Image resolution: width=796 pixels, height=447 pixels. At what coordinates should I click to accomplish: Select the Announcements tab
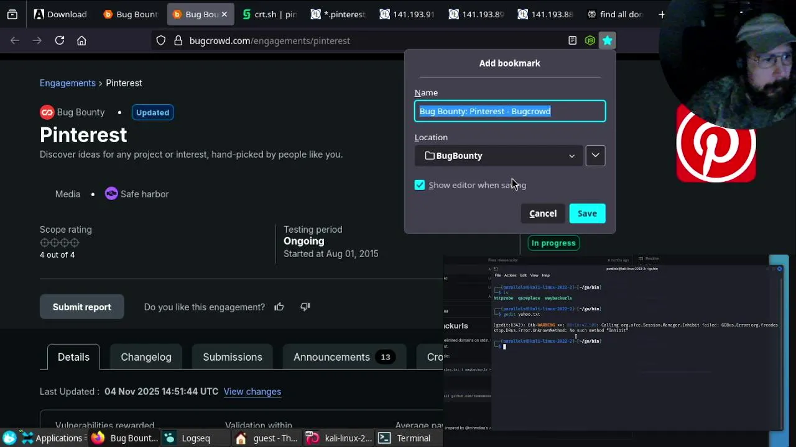(344, 357)
